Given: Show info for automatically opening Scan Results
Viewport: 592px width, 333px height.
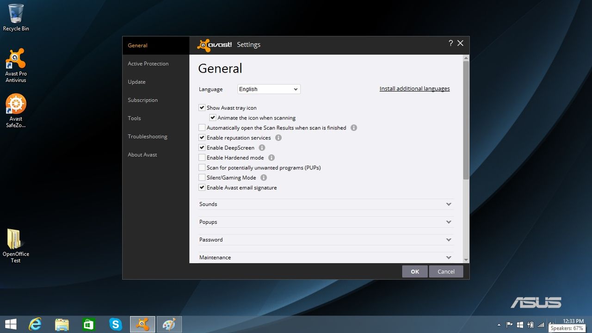Looking at the screenshot, I should [x=354, y=128].
